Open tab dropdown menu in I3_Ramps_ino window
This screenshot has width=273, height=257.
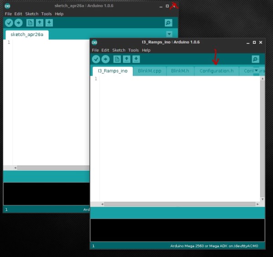coord(256,71)
